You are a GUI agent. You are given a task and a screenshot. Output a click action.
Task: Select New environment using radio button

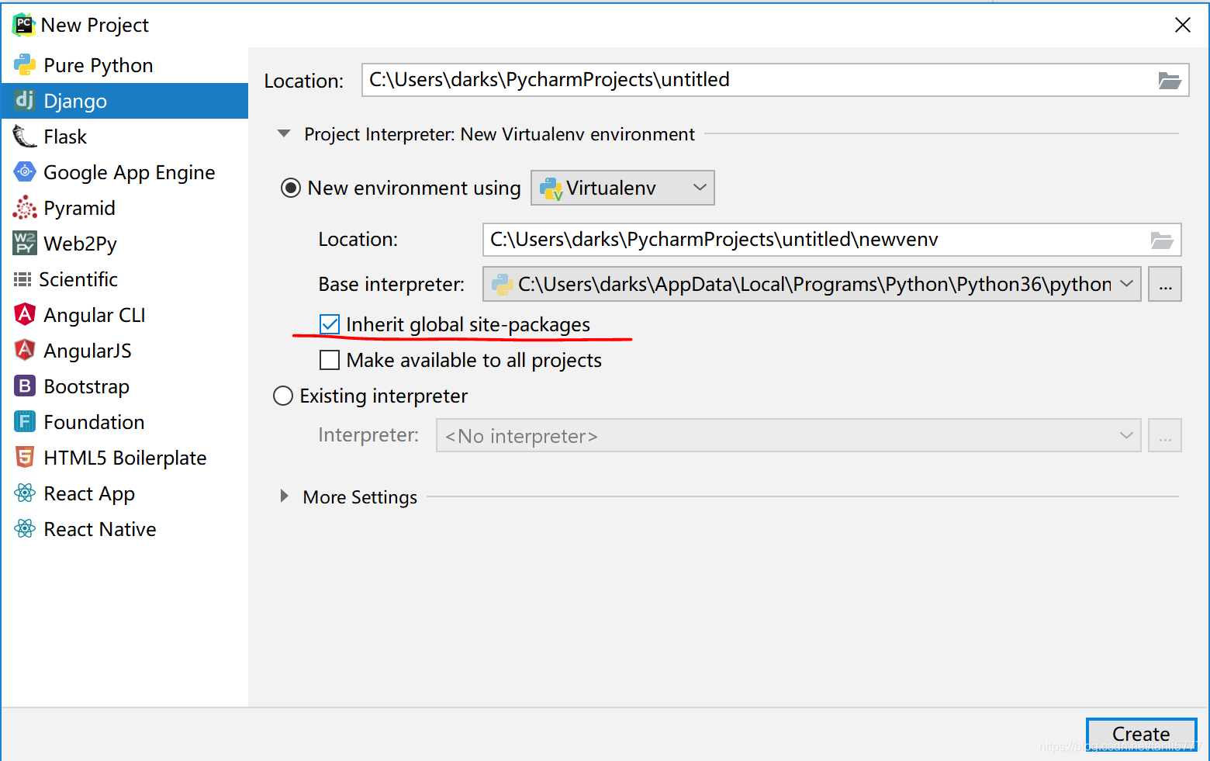(291, 188)
